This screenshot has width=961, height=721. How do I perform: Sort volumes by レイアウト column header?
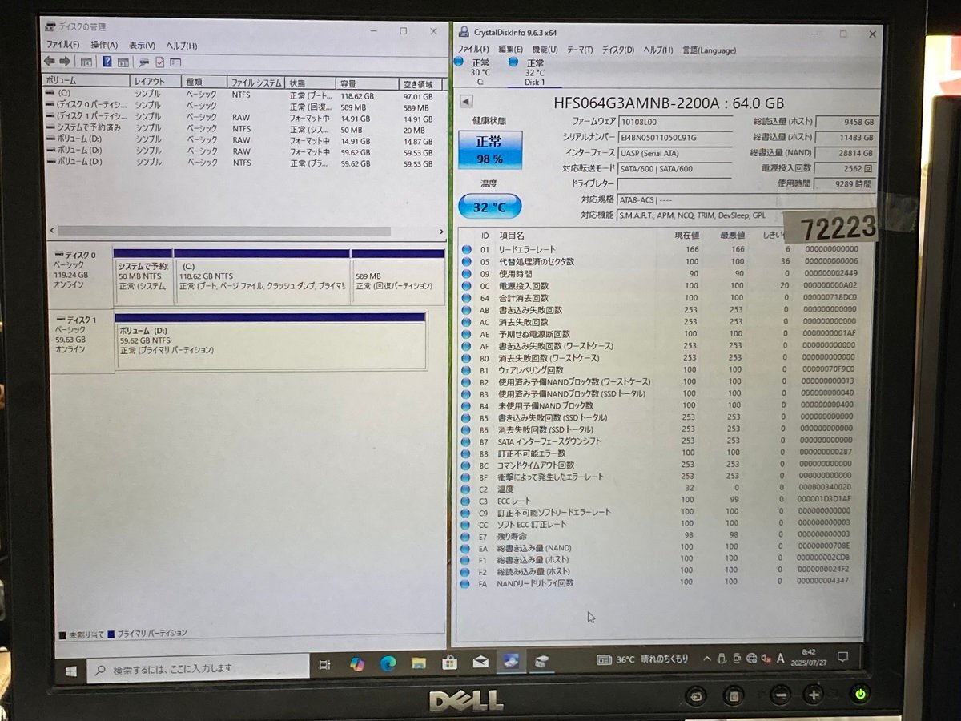point(155,82)
